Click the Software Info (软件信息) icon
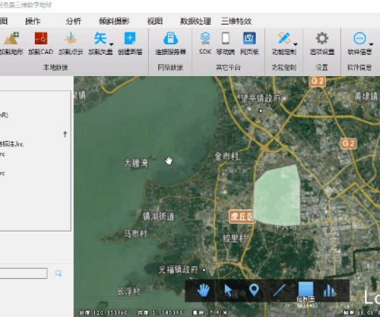 pos(360,39)
